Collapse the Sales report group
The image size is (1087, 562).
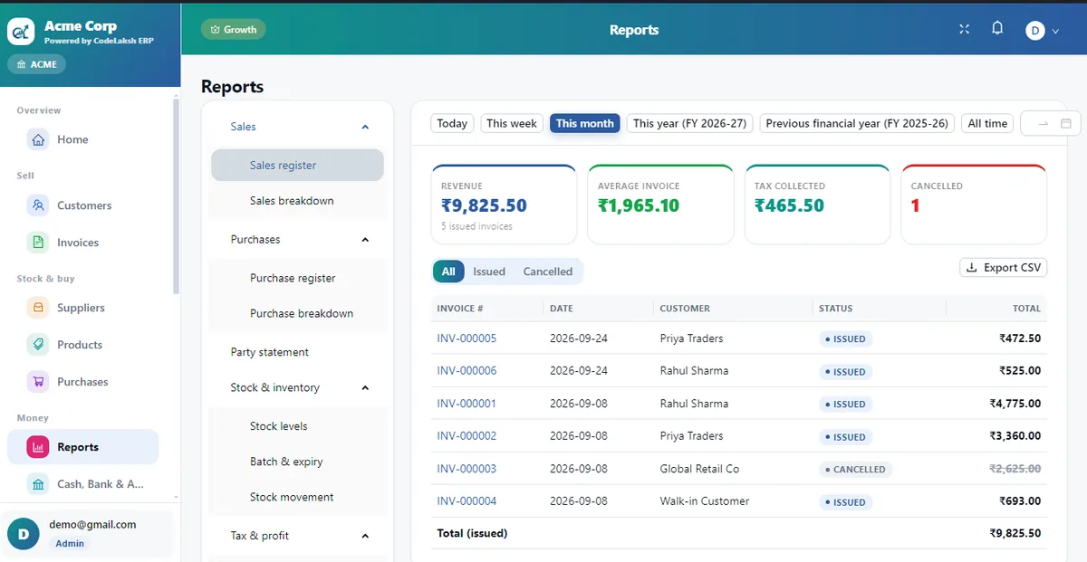click(x=365, y=128)
